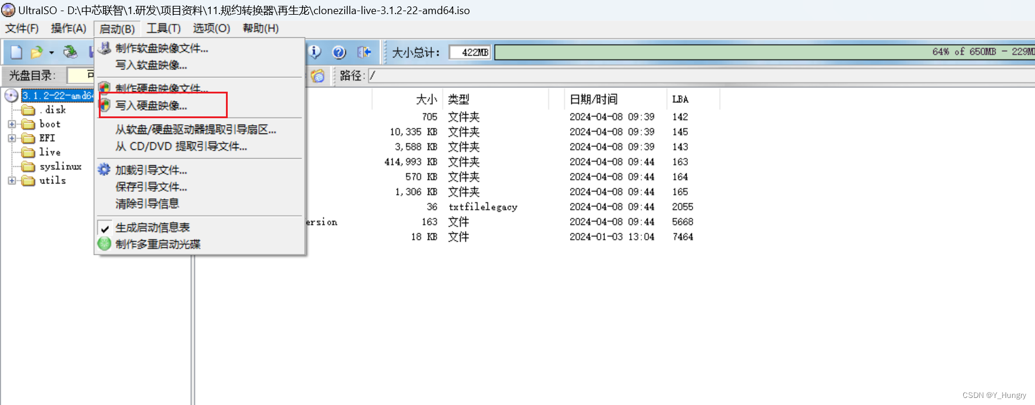Viewport: 1035px width, 405px height.
Task: Click the 422MB total size field
Action: point(470,52)
